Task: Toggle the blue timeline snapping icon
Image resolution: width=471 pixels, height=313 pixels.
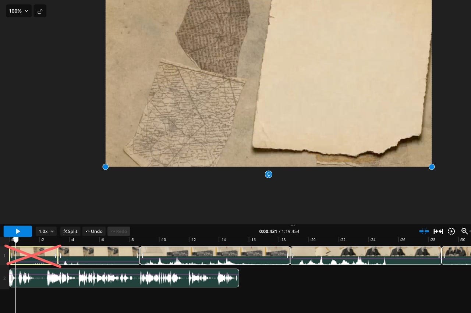Action: point(424,231)
